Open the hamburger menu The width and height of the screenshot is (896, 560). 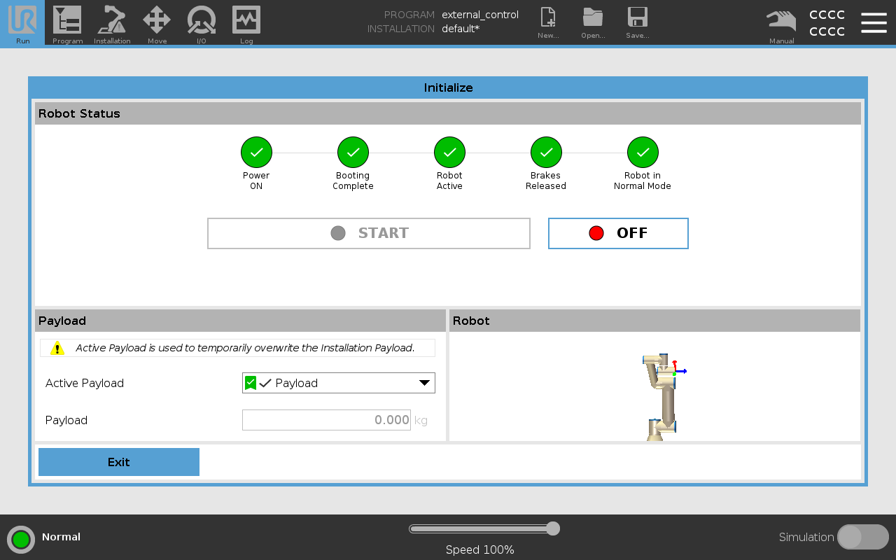[x=874, y=22]
